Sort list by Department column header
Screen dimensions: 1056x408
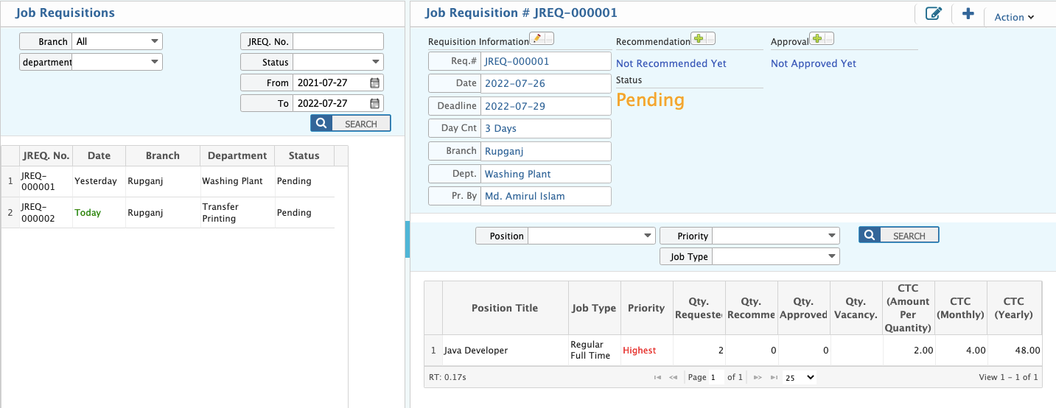tap(237, 155)
